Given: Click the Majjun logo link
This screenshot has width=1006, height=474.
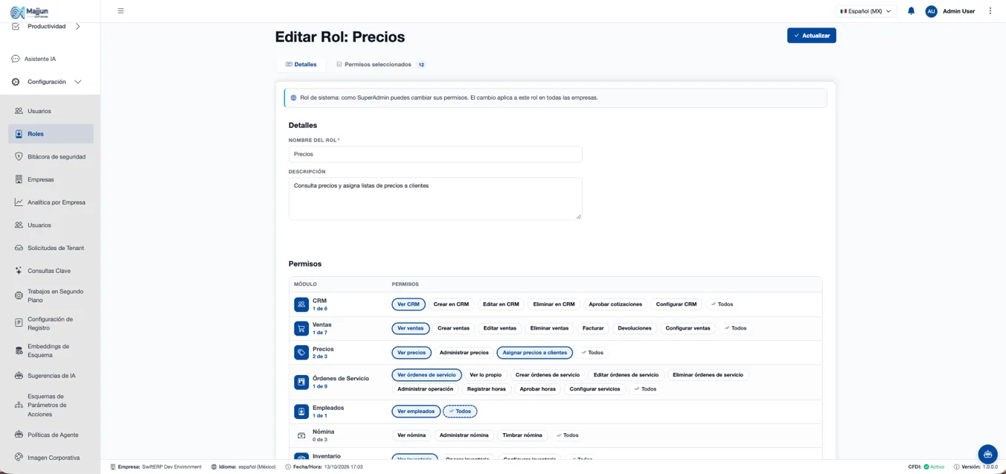Looking at the screenshot, I should [x=30, y=11].
